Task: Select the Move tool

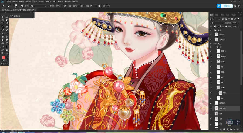Action: coord(2,17)
